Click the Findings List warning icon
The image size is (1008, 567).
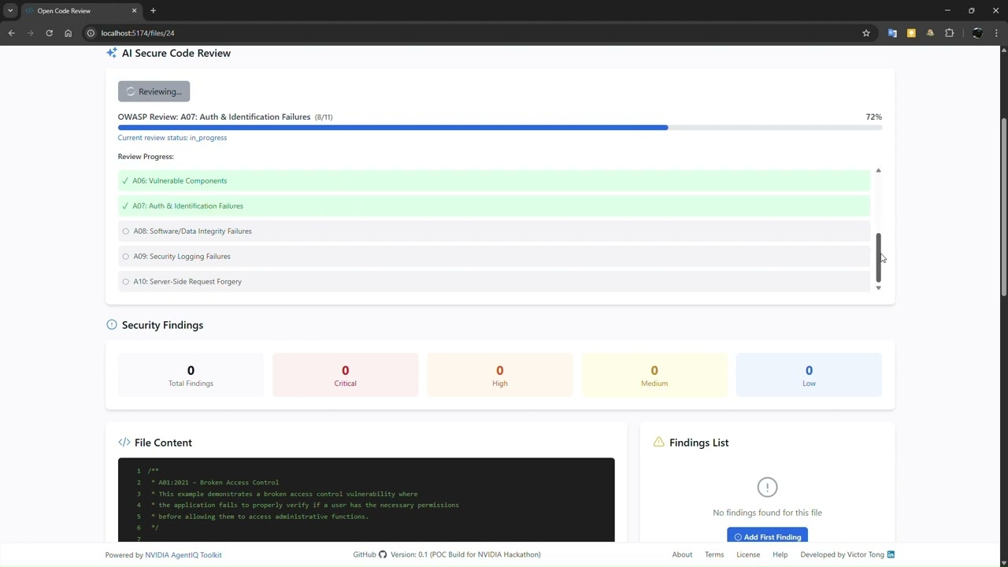658,442
